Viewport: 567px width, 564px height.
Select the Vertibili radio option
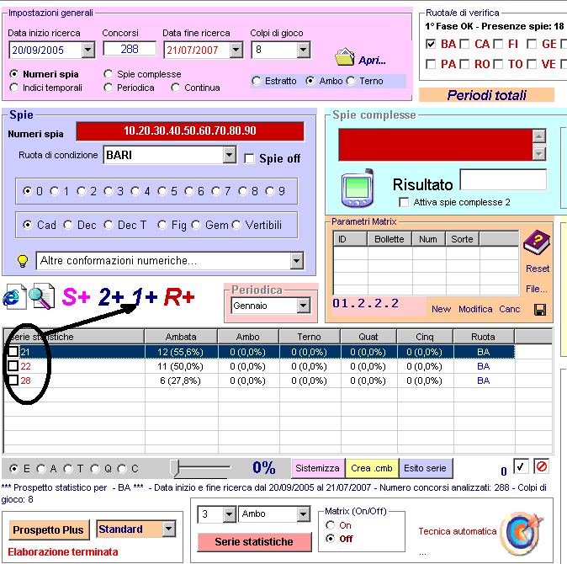click(x=236, y=225)
